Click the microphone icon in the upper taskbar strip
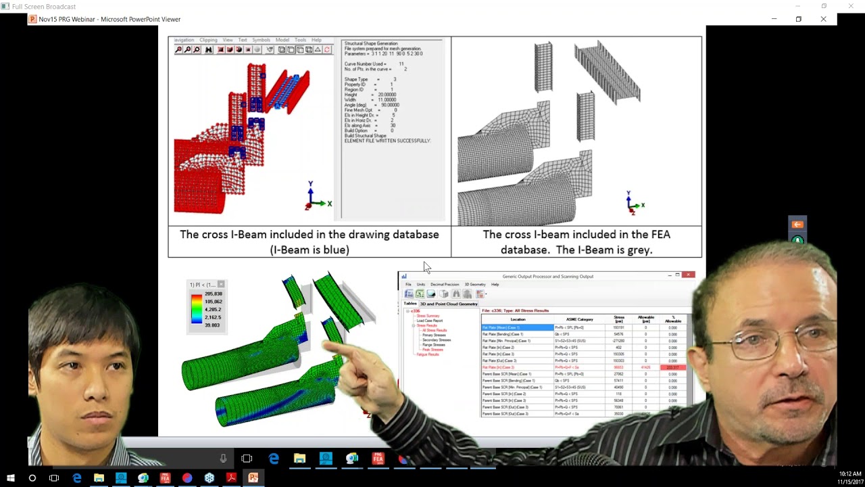 223,459
